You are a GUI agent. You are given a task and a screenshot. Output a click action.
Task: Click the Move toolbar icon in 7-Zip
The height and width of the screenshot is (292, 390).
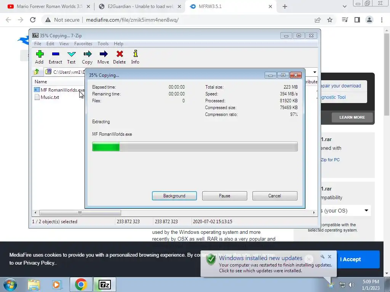click(103, 57)
